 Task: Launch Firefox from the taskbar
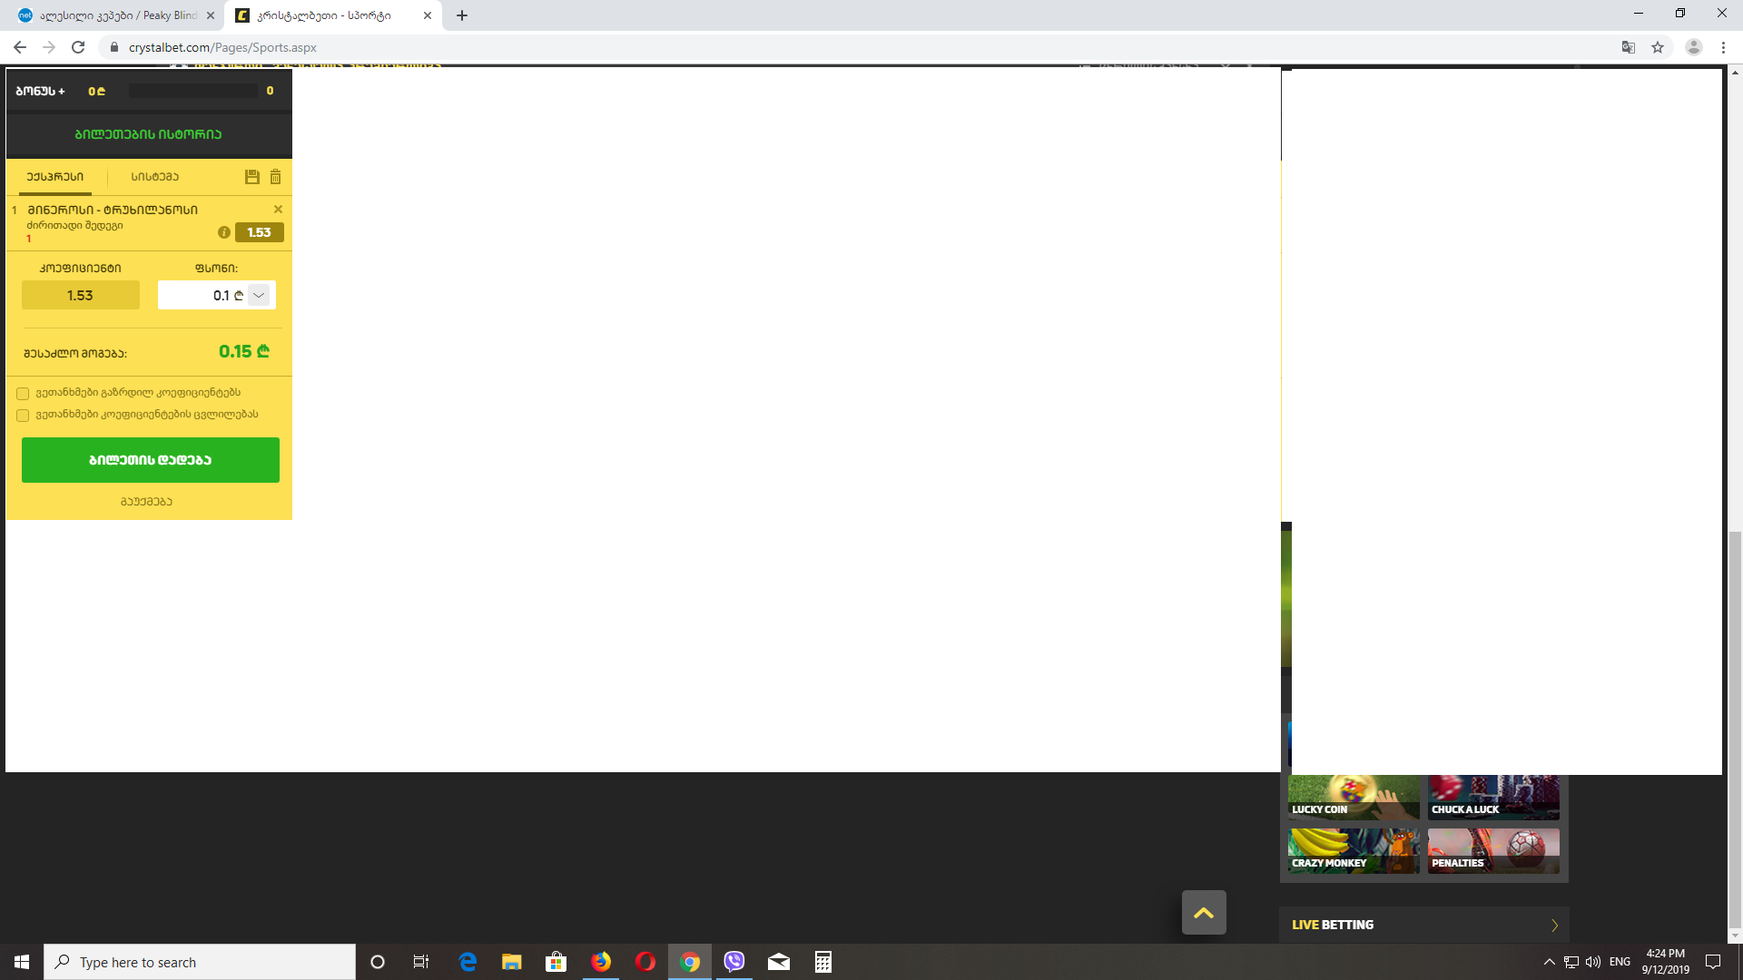pyautogui.click(x=601, y=962)
